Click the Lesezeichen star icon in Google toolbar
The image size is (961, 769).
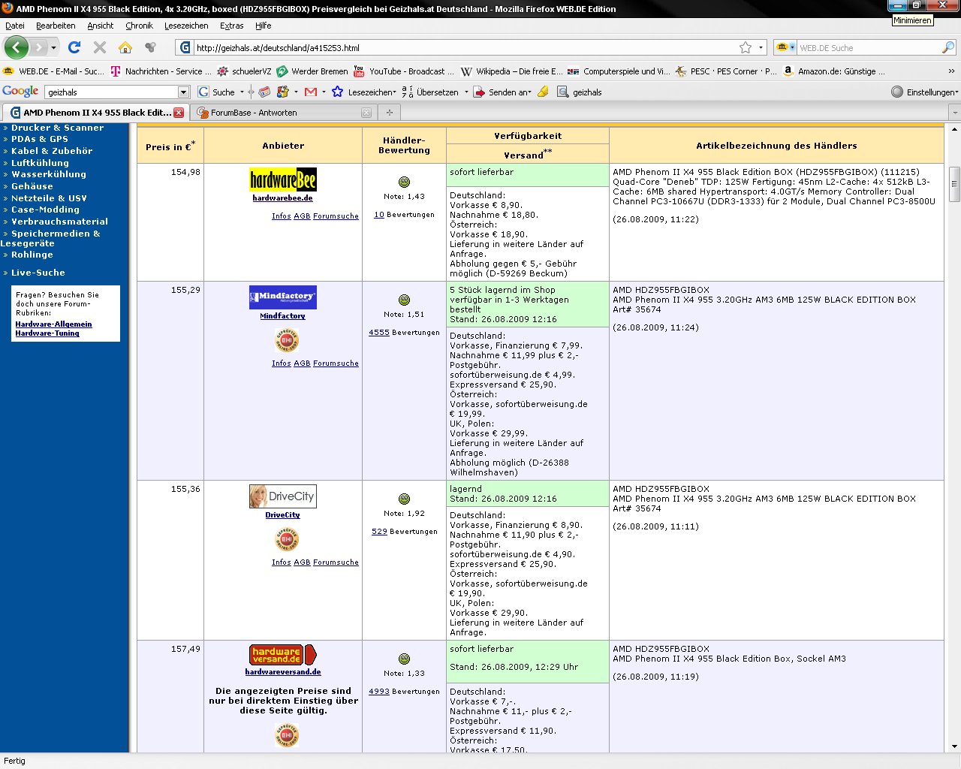pos(337,92)
